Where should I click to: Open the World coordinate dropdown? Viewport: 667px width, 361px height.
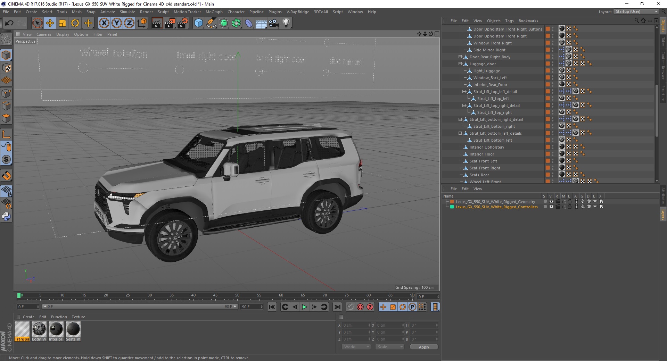[356, 347]
